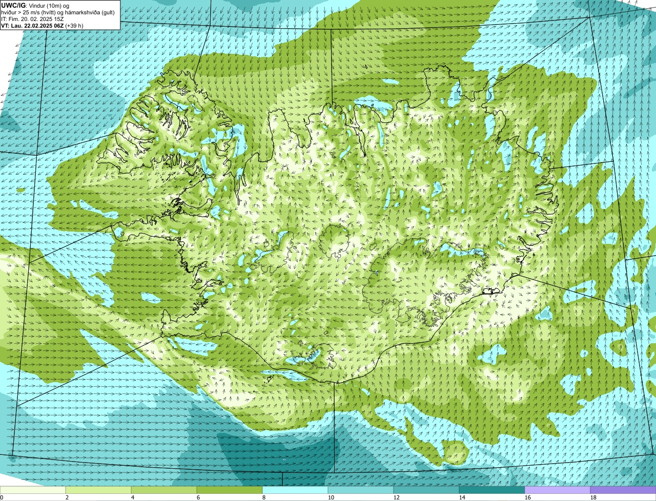Click the 'IT: Fim. 20. 02. 2025 15Z' line
656x501 pixels.
click(32, 18)
